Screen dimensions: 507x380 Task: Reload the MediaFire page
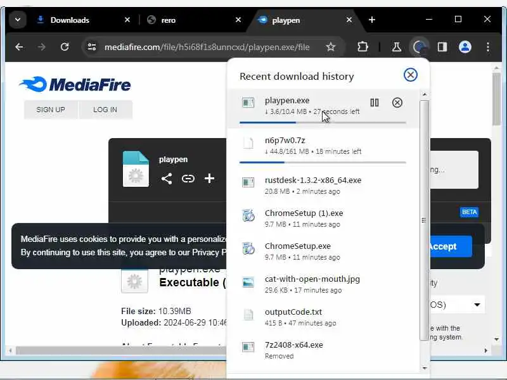65,47
